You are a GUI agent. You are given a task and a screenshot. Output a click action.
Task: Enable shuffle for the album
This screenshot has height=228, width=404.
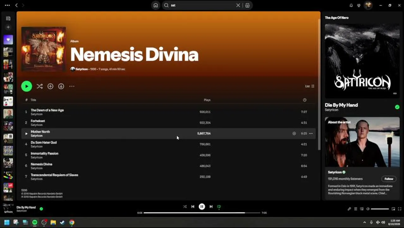pos(40,86)
